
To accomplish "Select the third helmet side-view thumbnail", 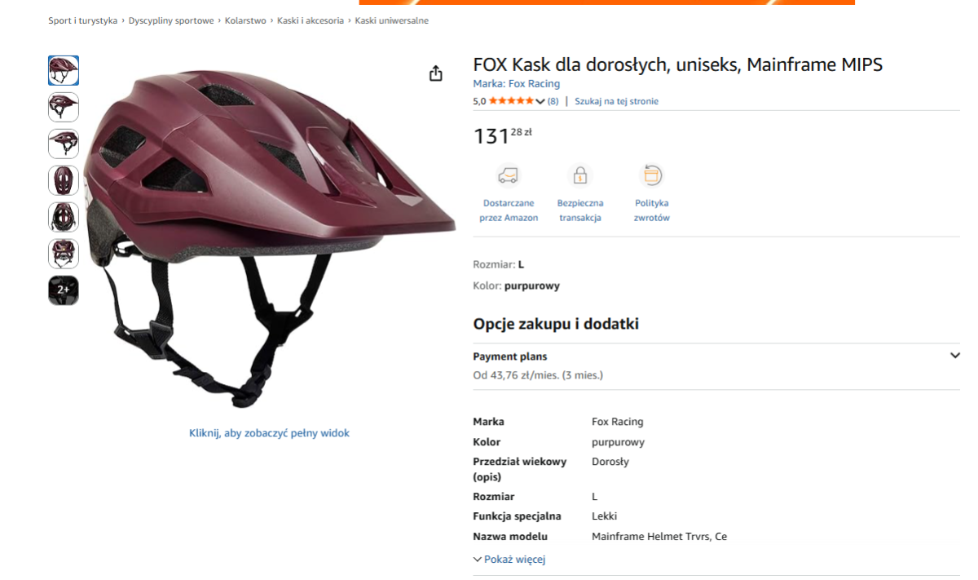I will (64, 144).
